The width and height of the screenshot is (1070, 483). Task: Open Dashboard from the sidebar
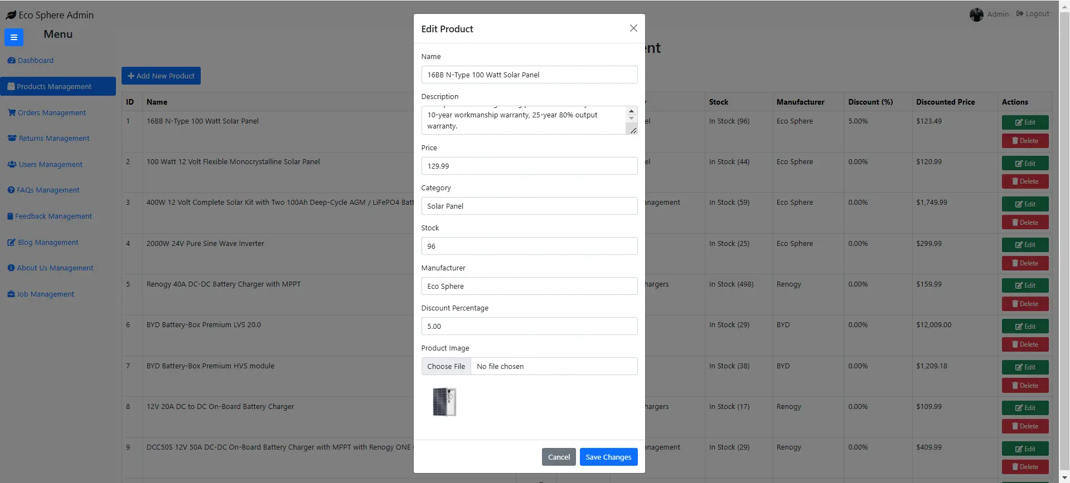point(31,60)
